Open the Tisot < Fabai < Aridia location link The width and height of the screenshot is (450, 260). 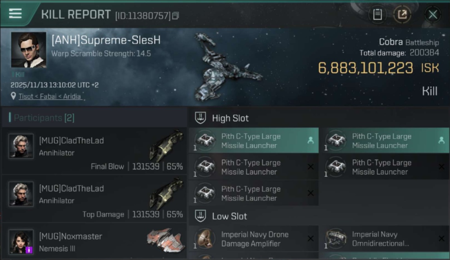point(50,96)
